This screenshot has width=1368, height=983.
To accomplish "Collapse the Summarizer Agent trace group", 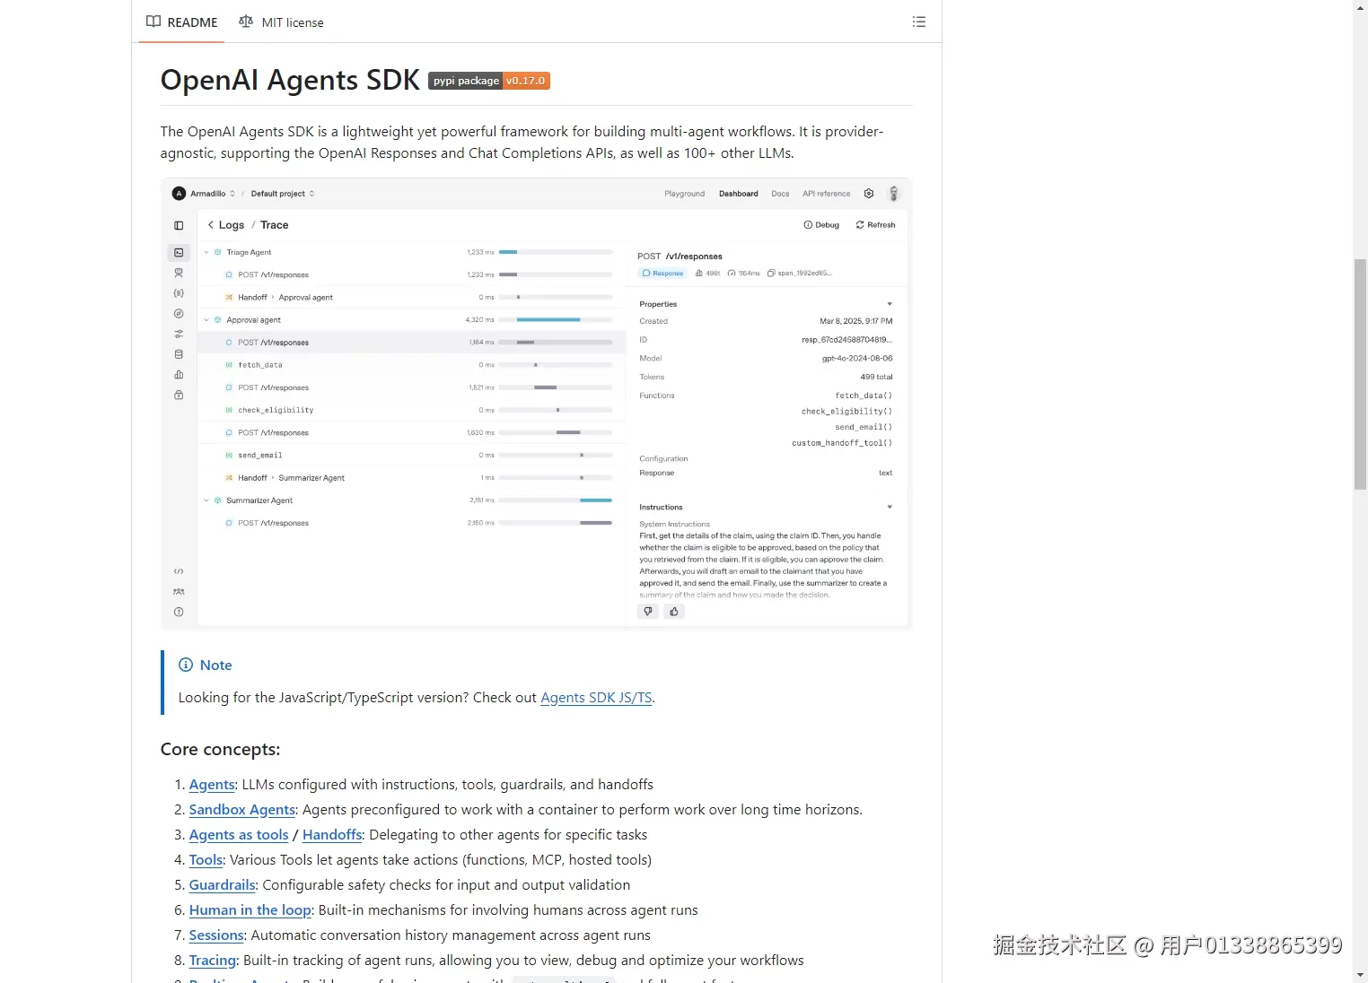I will click(206, 500).
